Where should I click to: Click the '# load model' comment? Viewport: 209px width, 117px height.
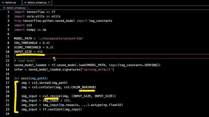[x=25, y=61]
